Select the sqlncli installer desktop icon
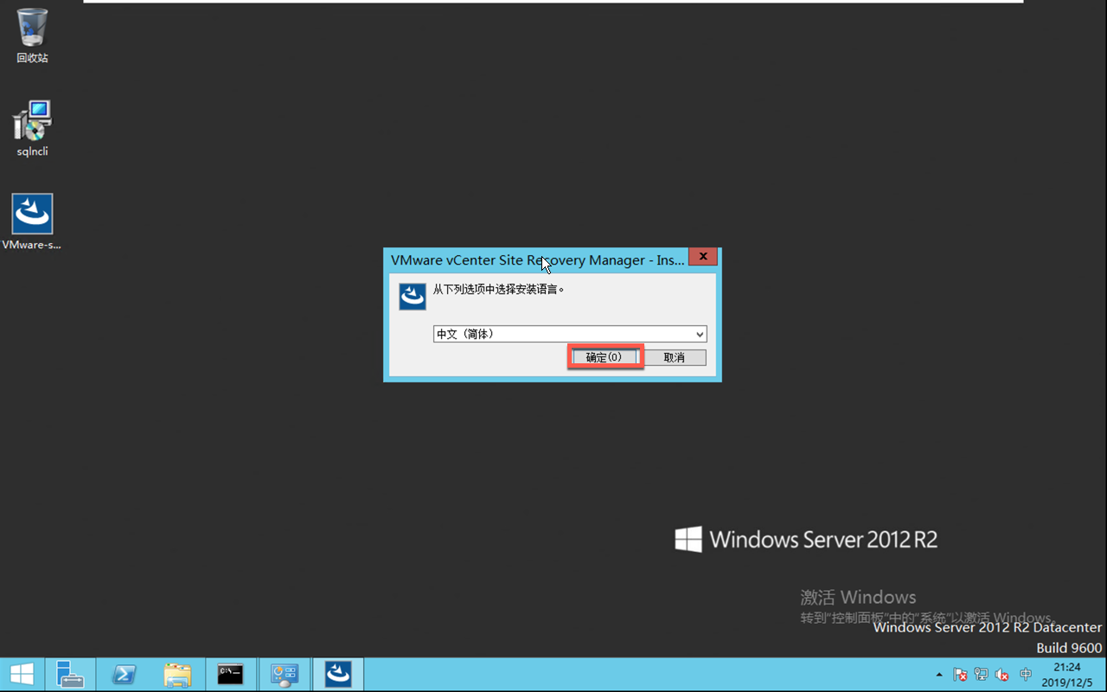The height and width of the screenshot is (692, 1107). coord(32,129)
